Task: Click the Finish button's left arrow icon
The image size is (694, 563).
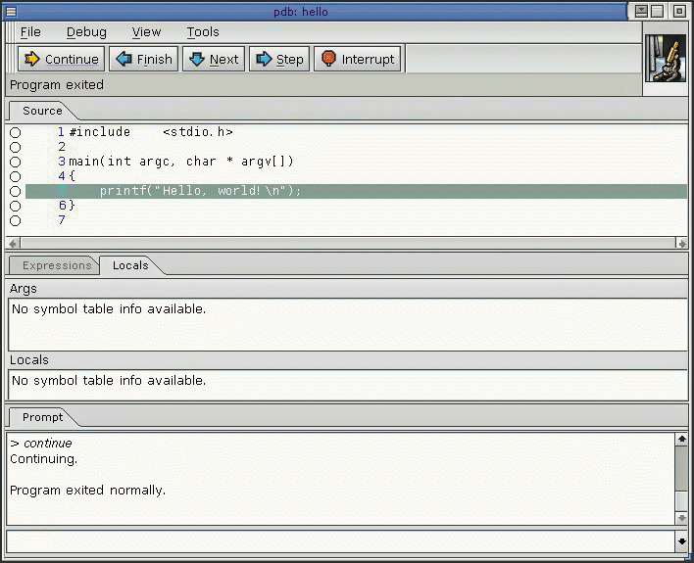Action: [x=124, y=59]
